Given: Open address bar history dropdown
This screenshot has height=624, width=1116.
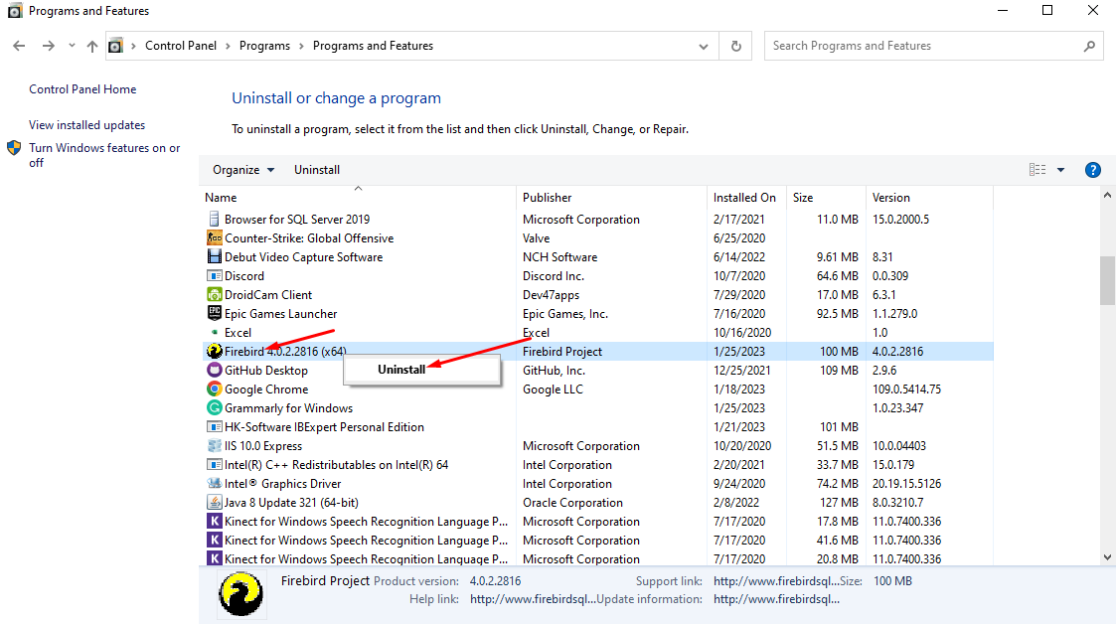Looking at the screenshot, I should point(705,46).
